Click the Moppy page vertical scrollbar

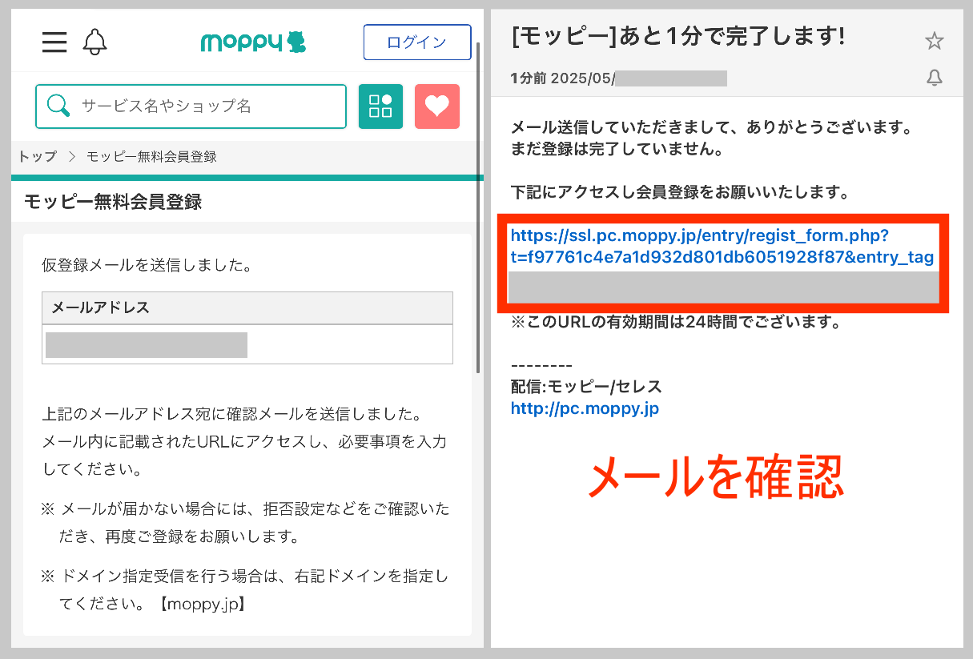(x=479, y=207)
